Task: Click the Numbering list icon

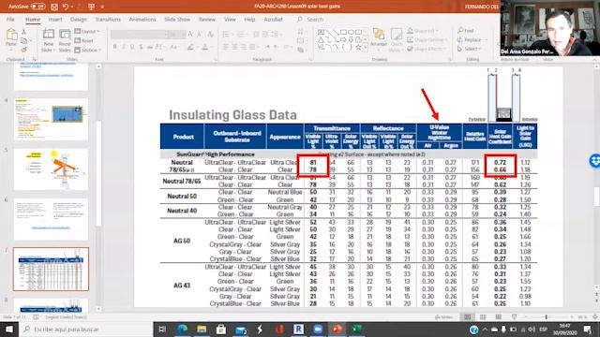Action: (241, 35)
